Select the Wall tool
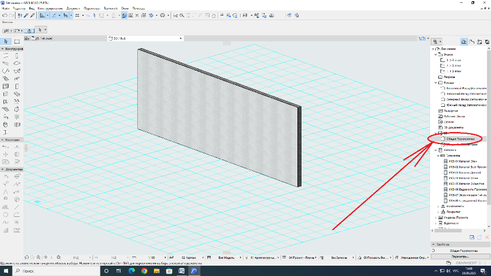 [6, 56]
